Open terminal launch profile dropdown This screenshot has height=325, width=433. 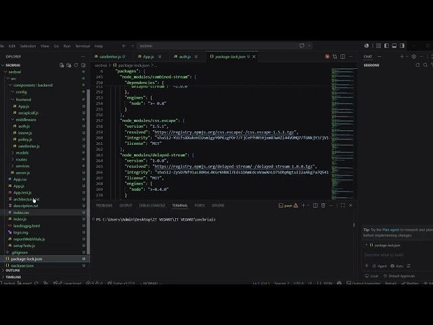[309, 205]
